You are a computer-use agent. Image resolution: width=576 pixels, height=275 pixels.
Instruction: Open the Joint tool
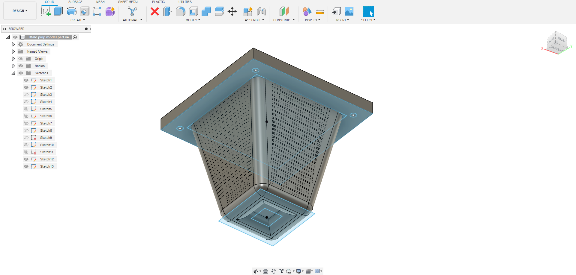click(x=261, y=11)
